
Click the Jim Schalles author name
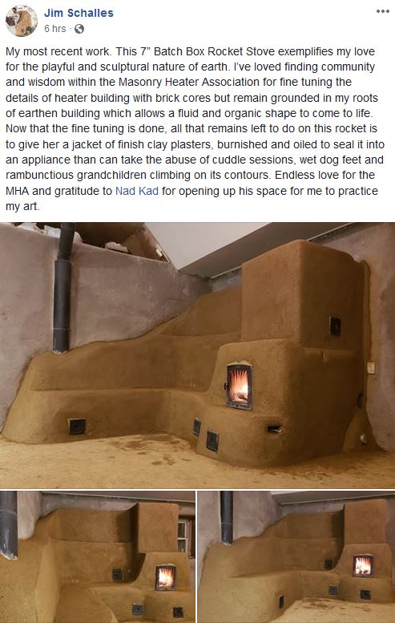coord(79,13)
